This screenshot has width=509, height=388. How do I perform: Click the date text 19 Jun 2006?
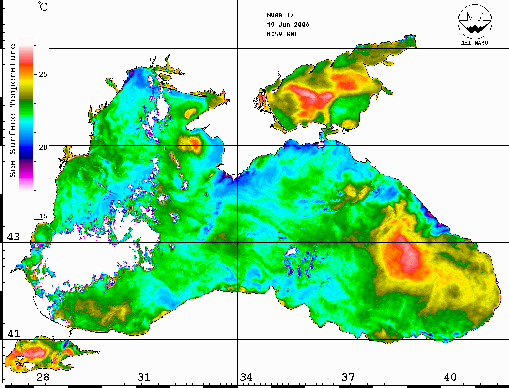coord(288,25)
